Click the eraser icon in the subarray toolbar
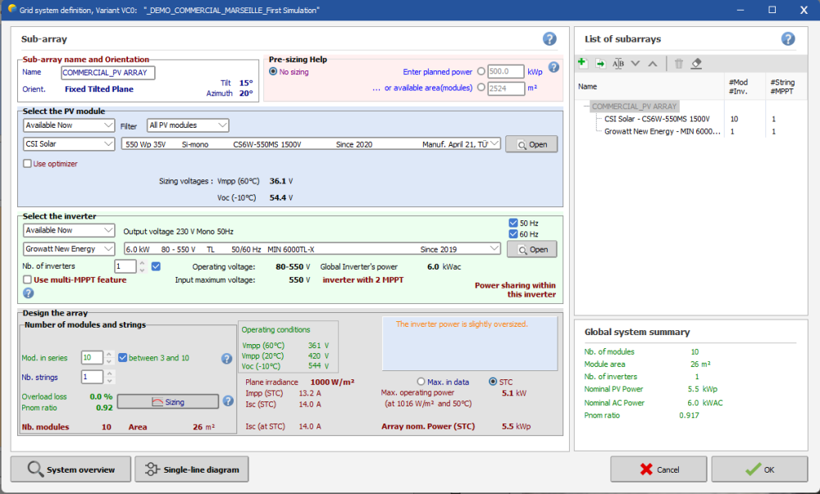 point(696,63)
